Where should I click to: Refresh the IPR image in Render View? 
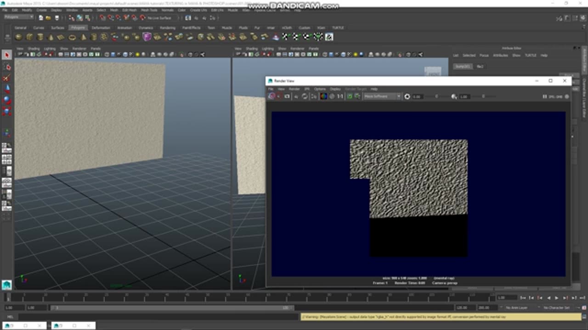pos(305,96)
